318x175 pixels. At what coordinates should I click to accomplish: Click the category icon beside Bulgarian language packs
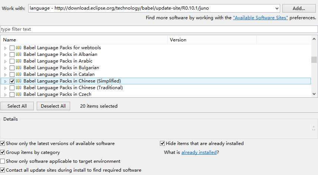(19, 68)
